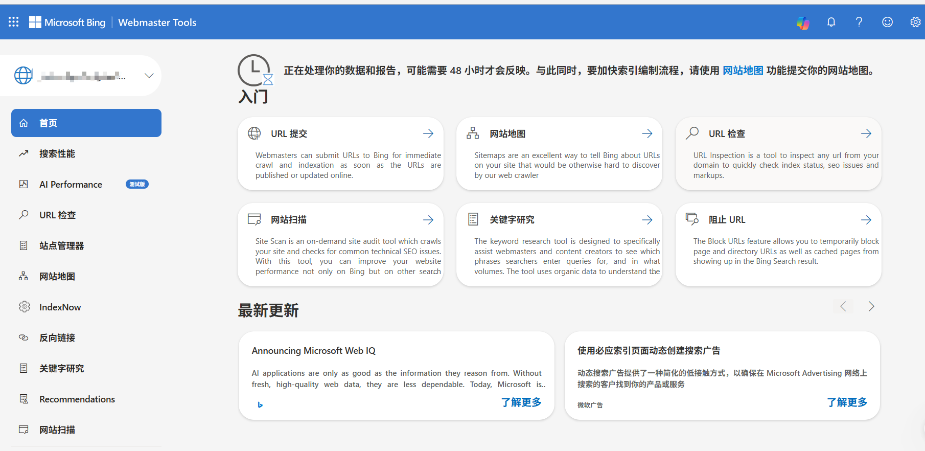This screenshot has height=451, width=925.
Task: Select 首页 in the sidebar
Action: [x=86, y=123]
